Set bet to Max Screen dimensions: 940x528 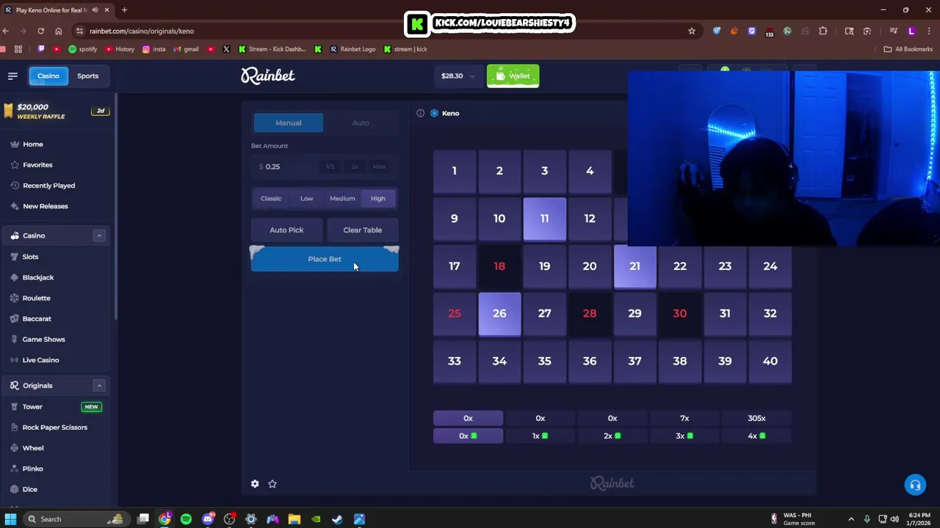click(x=379, y=166)
